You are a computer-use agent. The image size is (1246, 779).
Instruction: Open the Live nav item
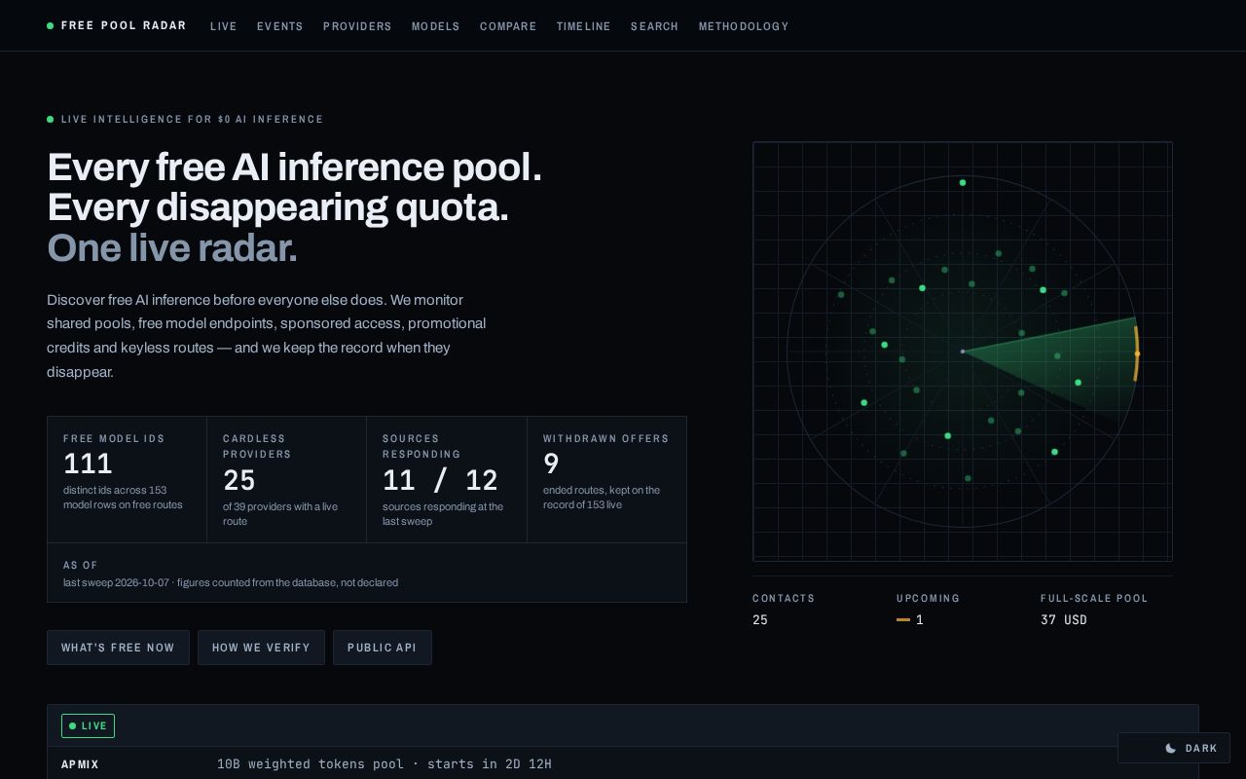pos(224,26)
